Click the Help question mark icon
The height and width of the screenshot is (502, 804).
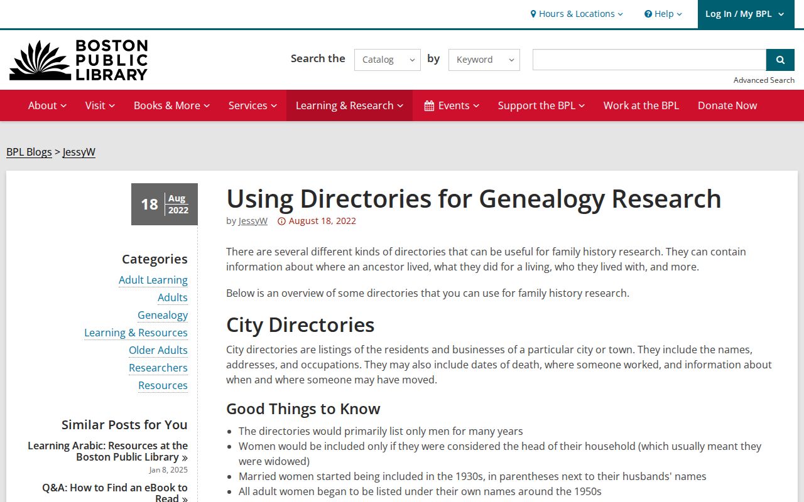tap(648, 14)
